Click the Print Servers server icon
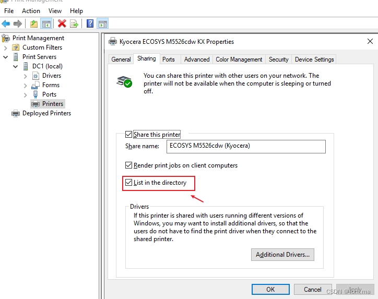Viewport: 378px width, 299px height. [x=16, y=57]
